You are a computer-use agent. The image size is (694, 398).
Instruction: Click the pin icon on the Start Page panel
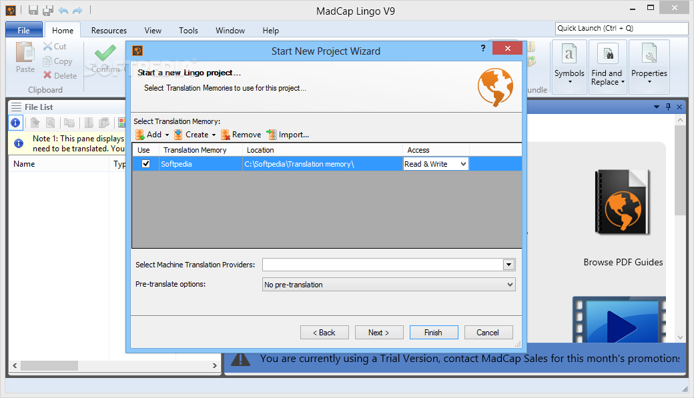pyautogui.click(x=669, y=107)
